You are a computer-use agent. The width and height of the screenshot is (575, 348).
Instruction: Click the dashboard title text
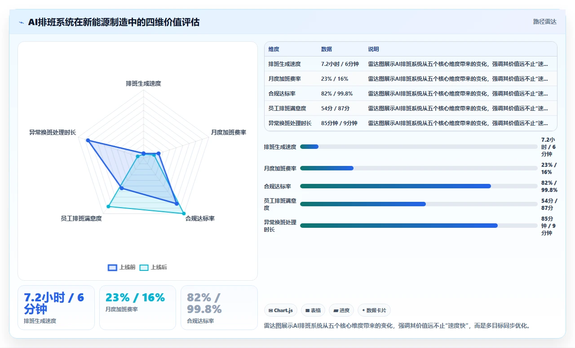pos(114,22)
